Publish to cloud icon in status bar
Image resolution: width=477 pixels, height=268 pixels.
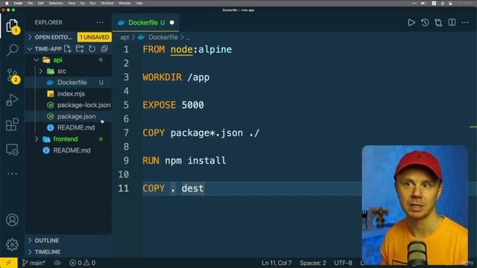pos(57,263)
